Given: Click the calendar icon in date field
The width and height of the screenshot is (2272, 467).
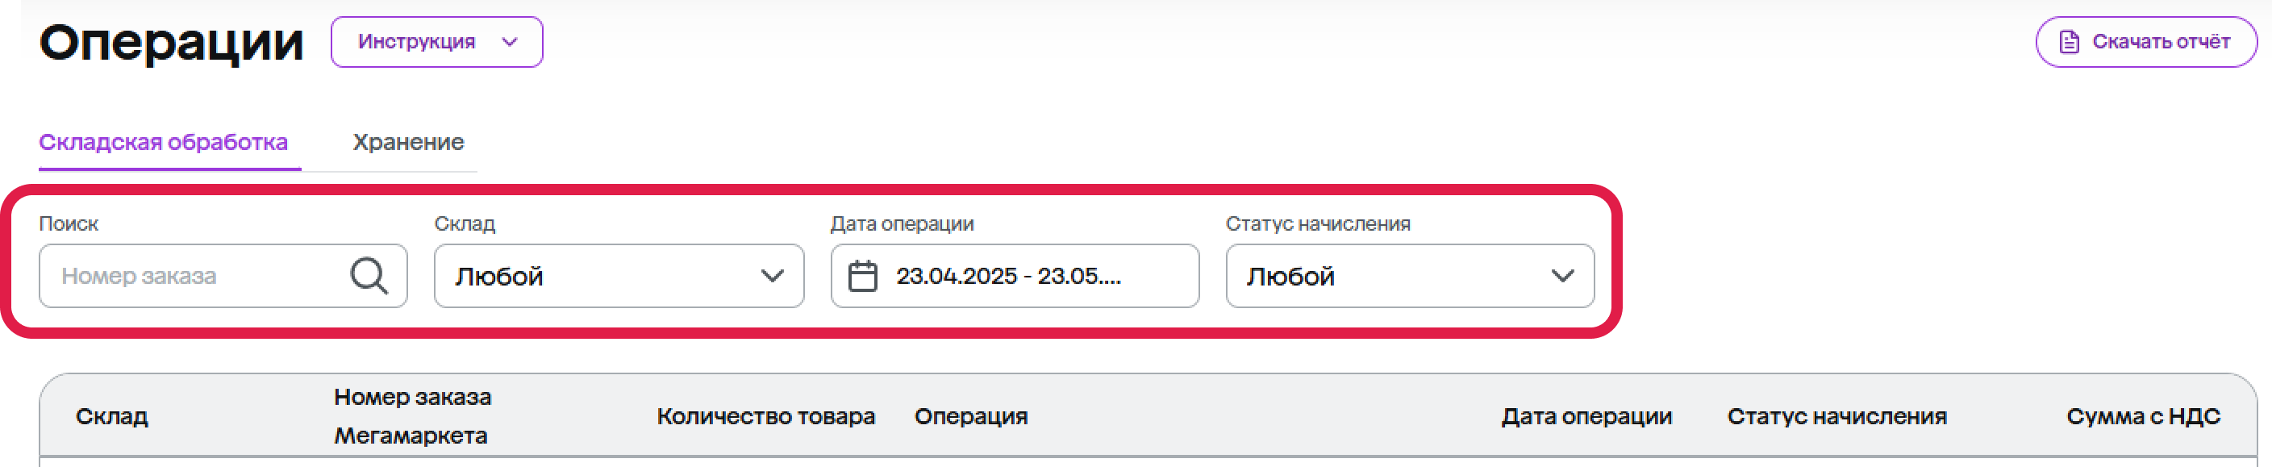Looking at the screenshot, I should 862,275.
